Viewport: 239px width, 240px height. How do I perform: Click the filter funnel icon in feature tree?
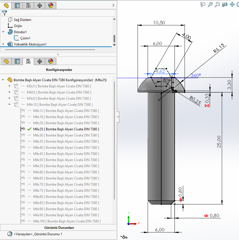4,13
